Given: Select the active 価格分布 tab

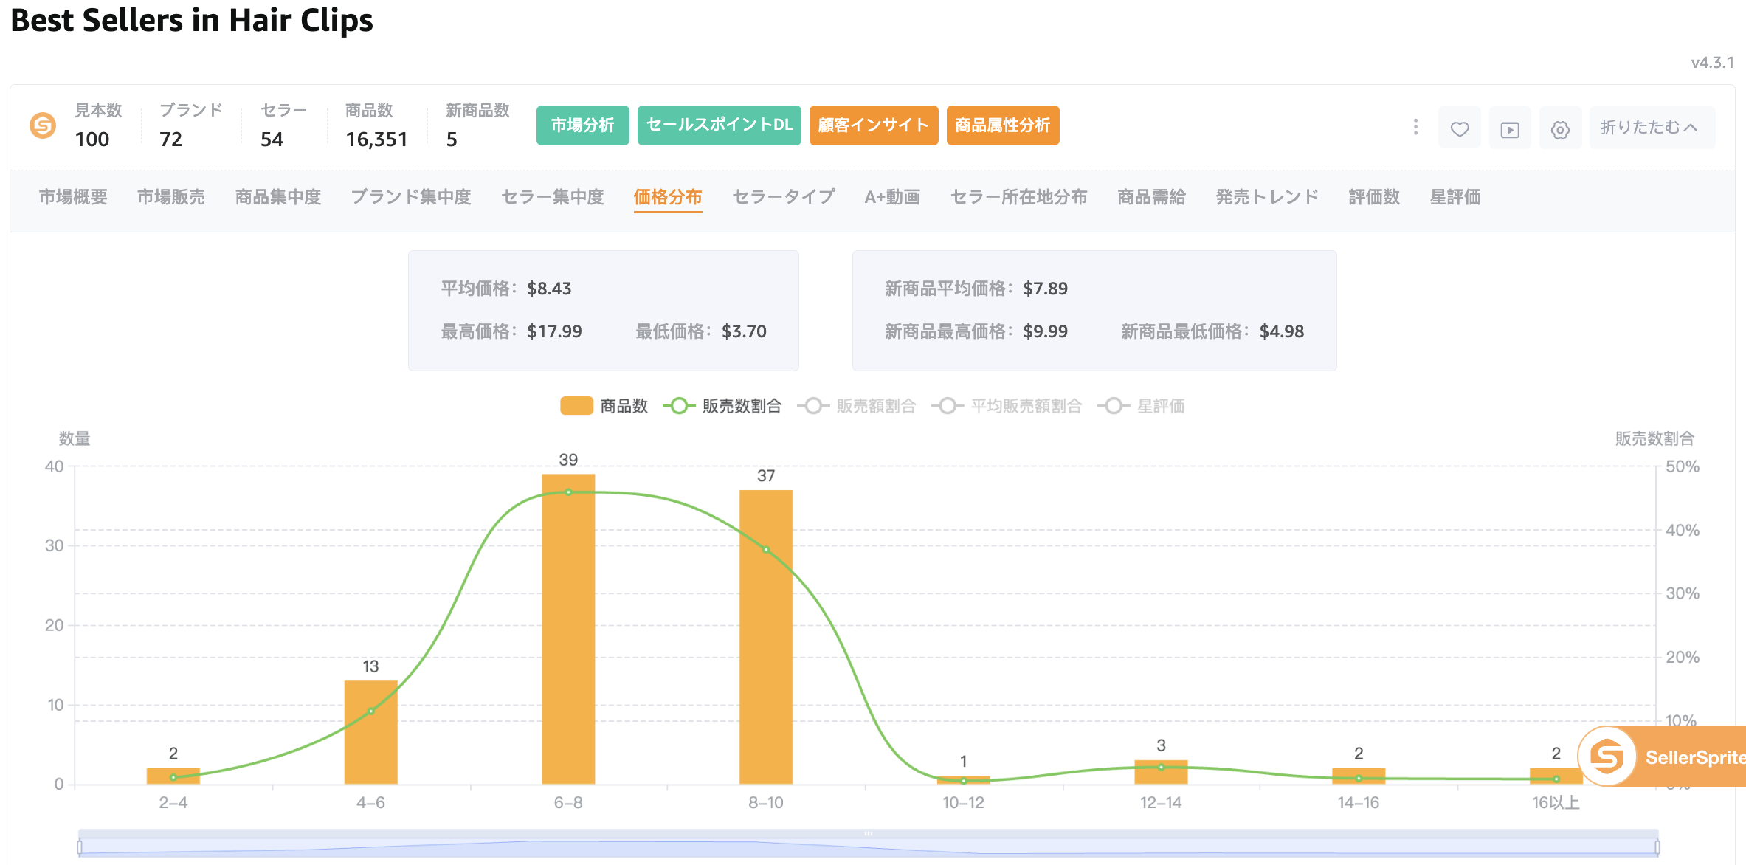Looking at the screenshot, I should [x=668, y=197].
